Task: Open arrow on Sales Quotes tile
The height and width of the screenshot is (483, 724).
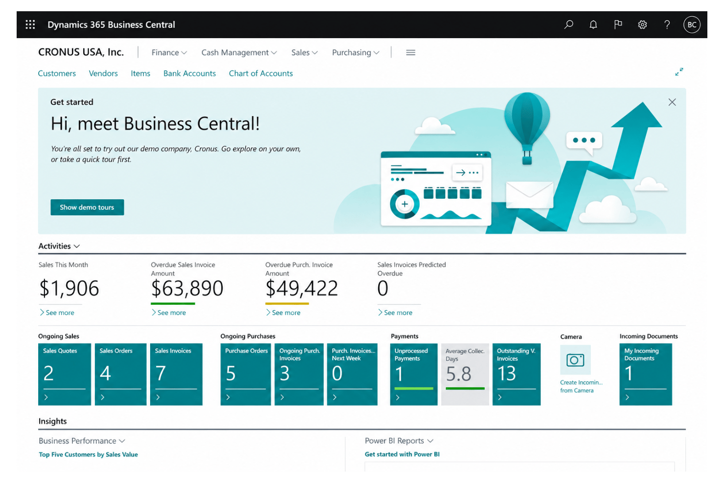Action: pyautogui.click(x=46, y=397)
